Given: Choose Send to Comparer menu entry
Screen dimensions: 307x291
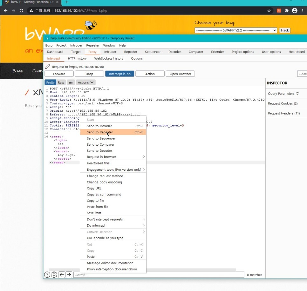Looking at the screenshot, I should click(113, 144).
